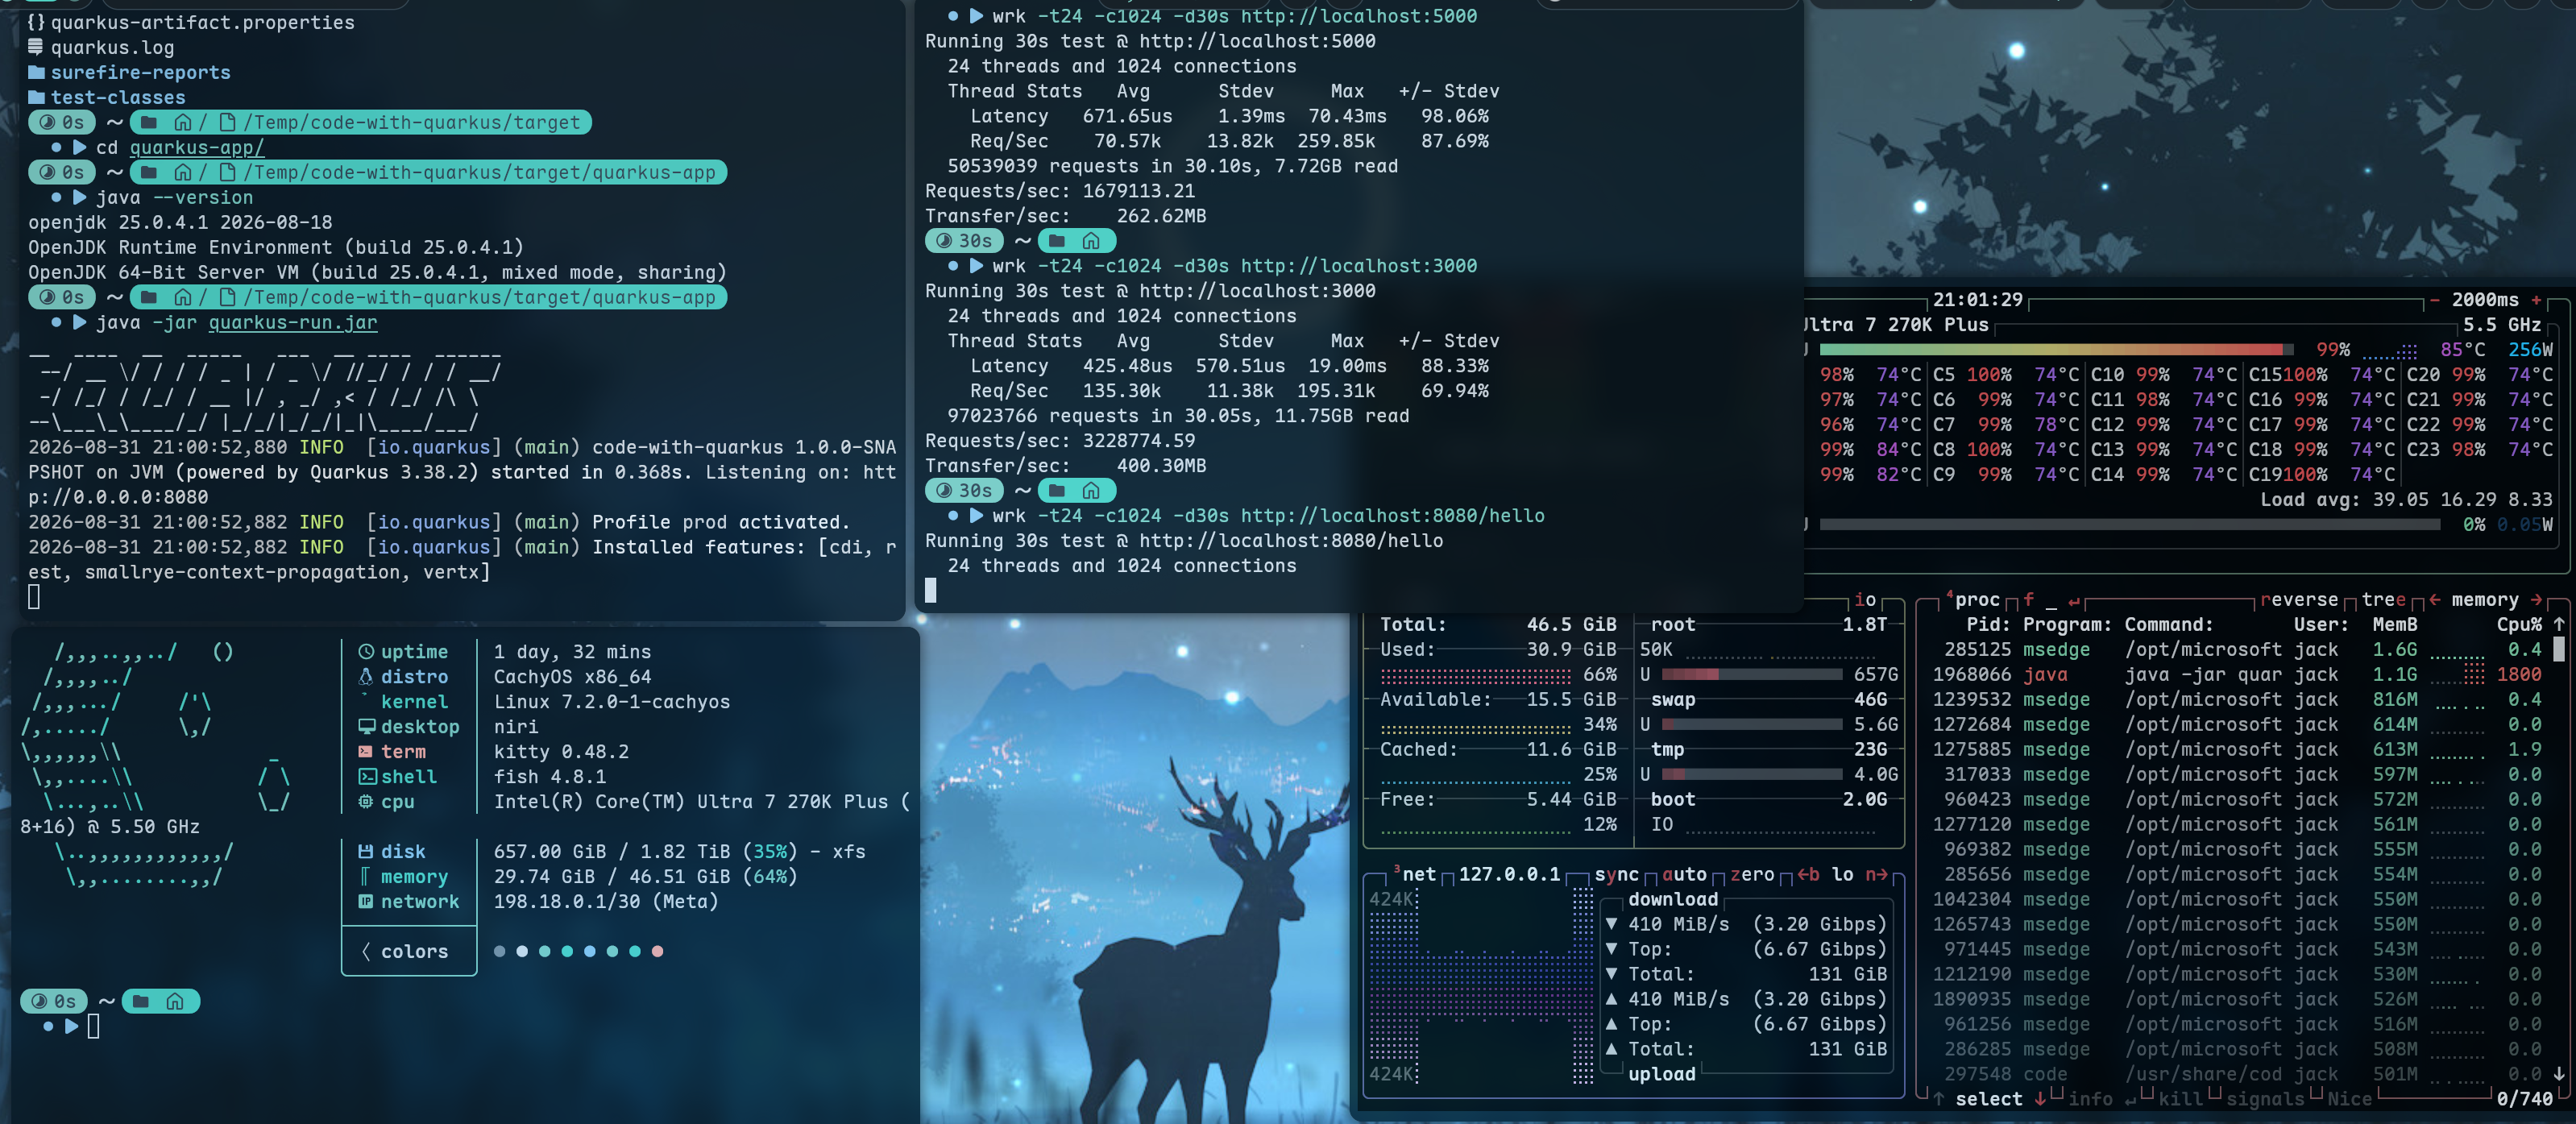2576x1124 pixels.
Task: Click the play arrow before java --version
Action: tap(80, 197)
